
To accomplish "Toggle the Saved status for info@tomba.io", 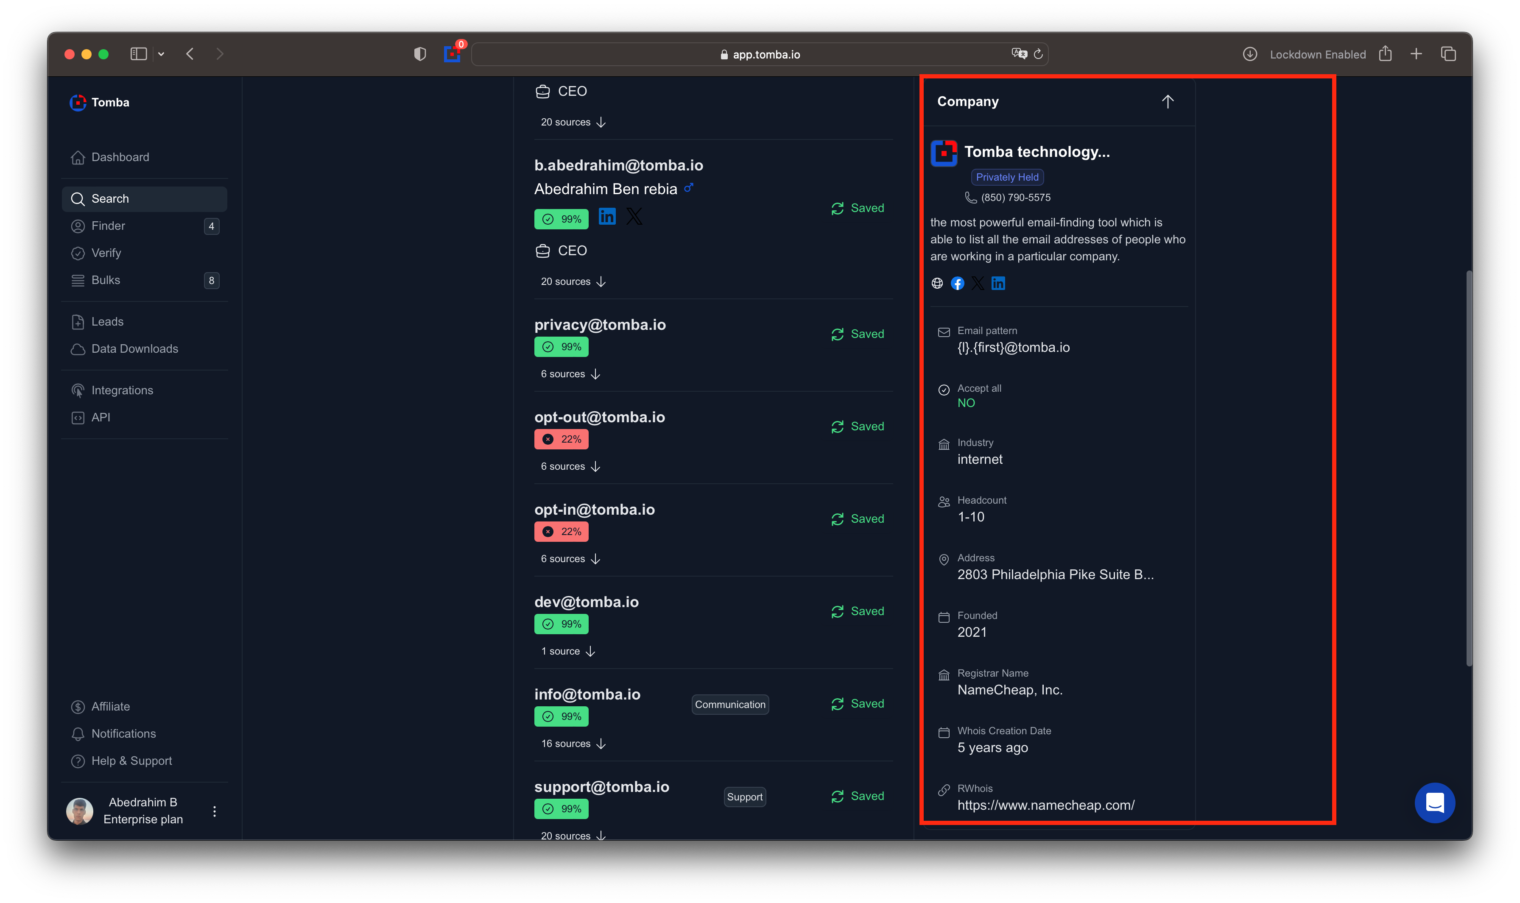I will coord(857,703).
